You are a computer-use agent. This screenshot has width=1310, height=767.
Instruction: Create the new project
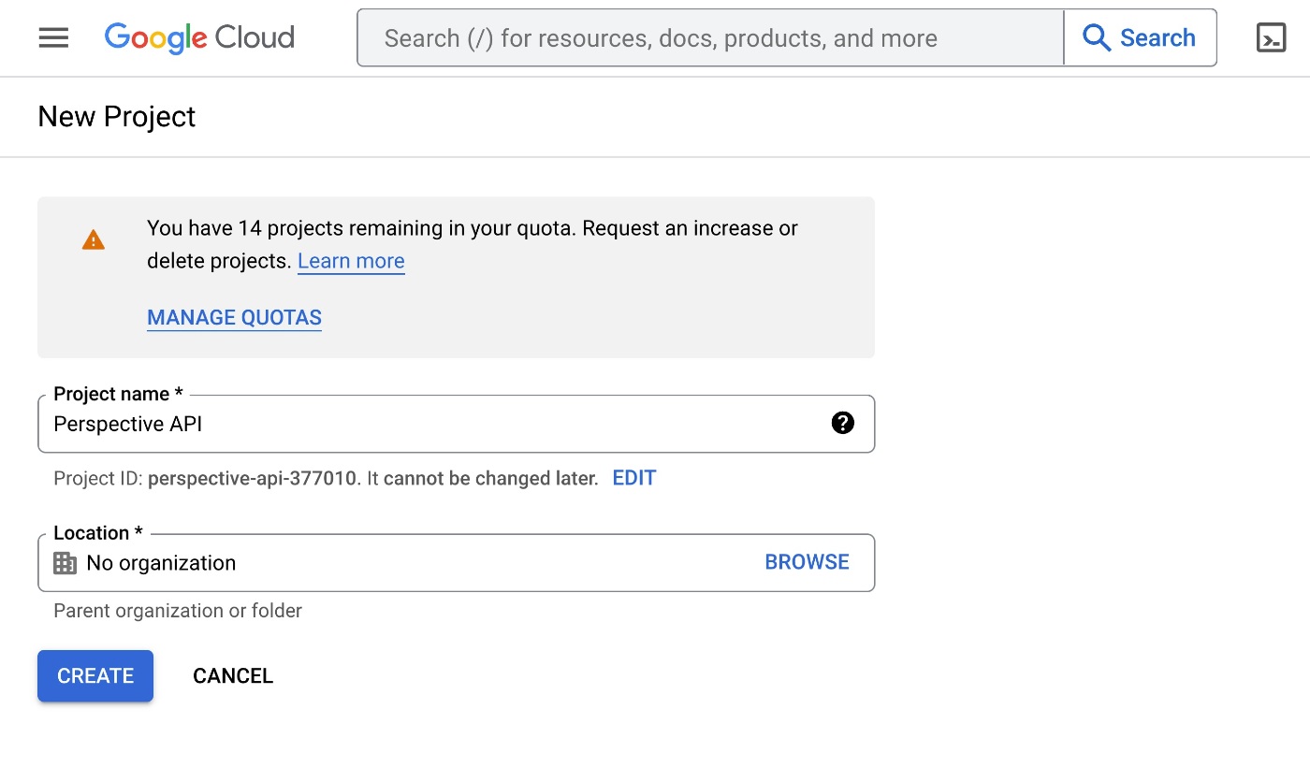(95, 676)
